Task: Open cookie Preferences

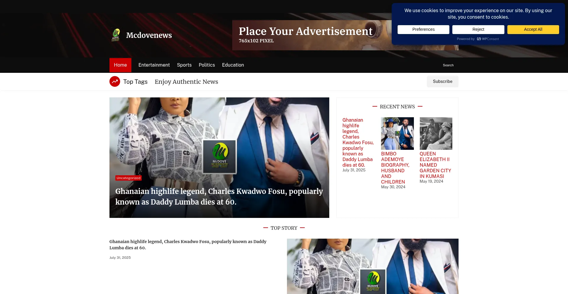Action: [x=423, y=29]
